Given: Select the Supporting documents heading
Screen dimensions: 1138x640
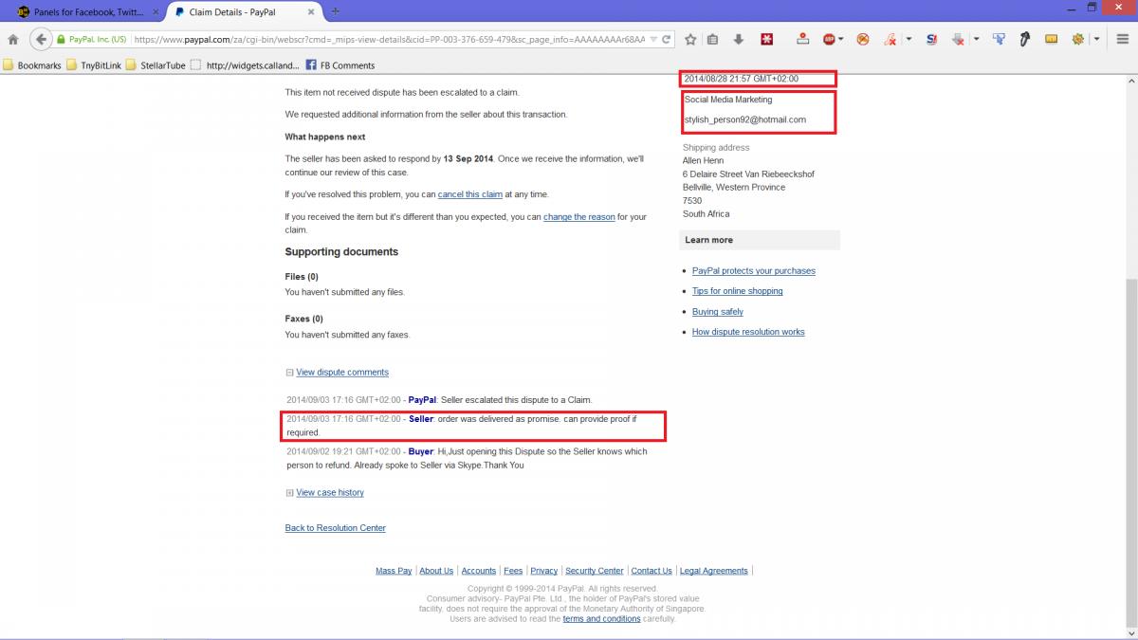Looking at the screenshot, I should (x=341, y=252).
